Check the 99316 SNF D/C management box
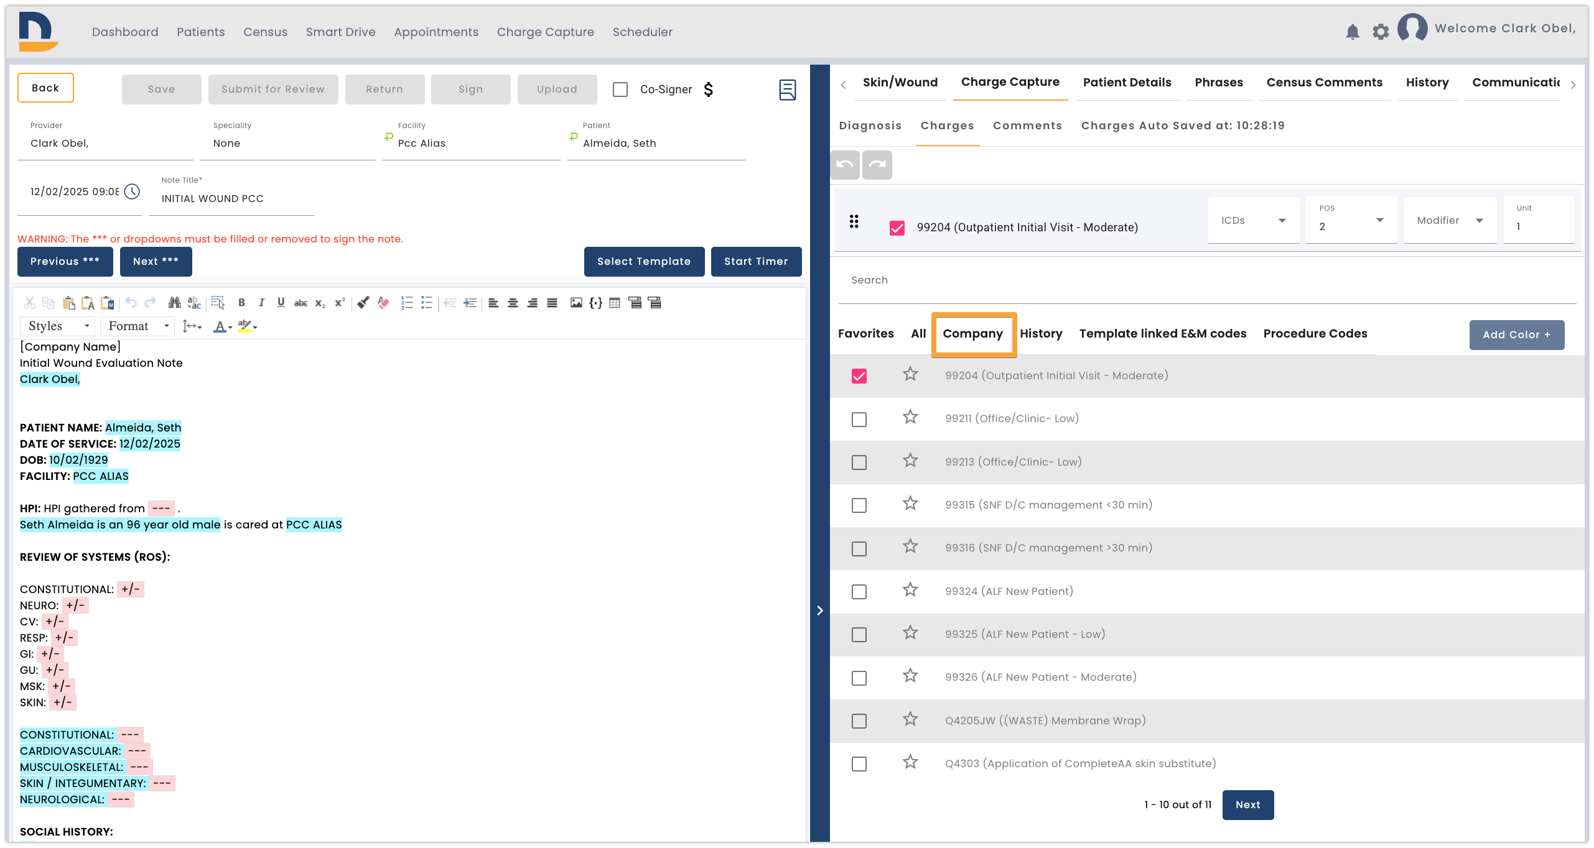1594x848 pixels. click(859, 549)
